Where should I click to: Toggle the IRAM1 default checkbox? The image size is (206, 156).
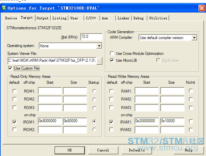coord(111,122)
